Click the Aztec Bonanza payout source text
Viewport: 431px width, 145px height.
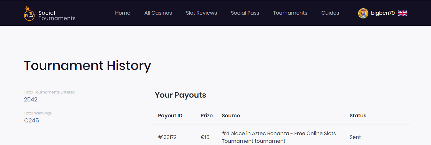coord(279,137)
